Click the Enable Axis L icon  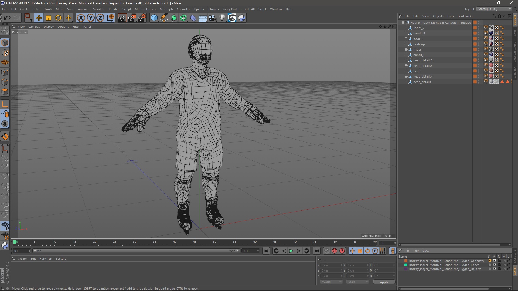[5, 104]
